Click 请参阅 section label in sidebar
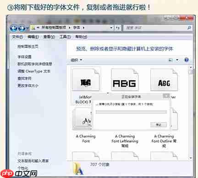The image size is (198, 178). point(24,154)
